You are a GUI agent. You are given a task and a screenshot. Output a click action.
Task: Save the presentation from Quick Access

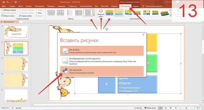click(x=4, y=2)
